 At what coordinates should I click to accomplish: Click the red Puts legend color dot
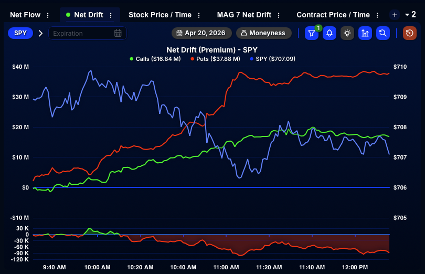click(x=192, y=59)
